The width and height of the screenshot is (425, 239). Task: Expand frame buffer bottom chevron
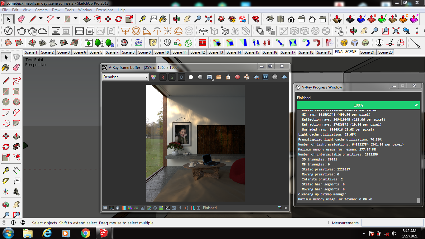coord(286,208)
